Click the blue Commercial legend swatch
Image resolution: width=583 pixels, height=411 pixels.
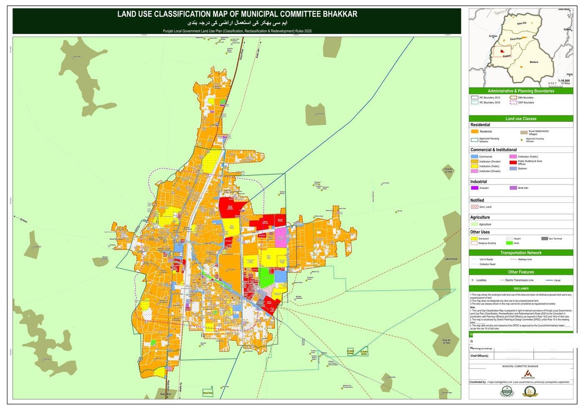[474, 157]
